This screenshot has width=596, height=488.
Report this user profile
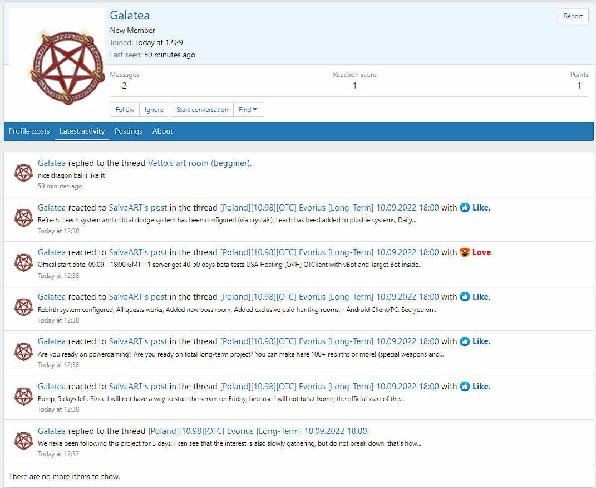pyautogui.click(x=573, y=16)
